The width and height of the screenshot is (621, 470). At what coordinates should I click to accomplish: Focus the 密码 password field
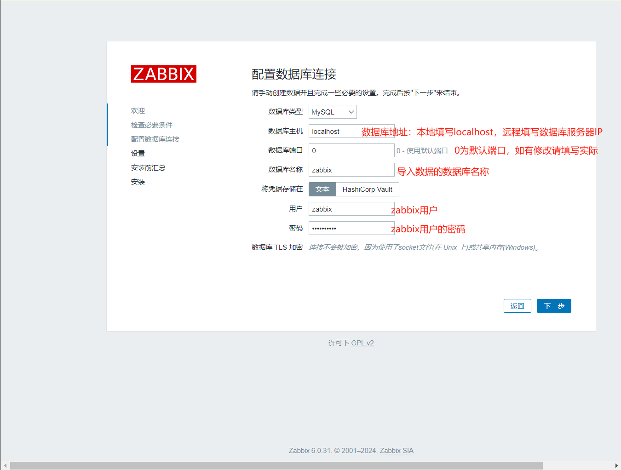click(351, 228)
